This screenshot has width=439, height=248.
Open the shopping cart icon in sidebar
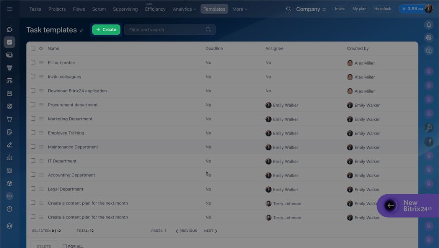pos(9,119)
